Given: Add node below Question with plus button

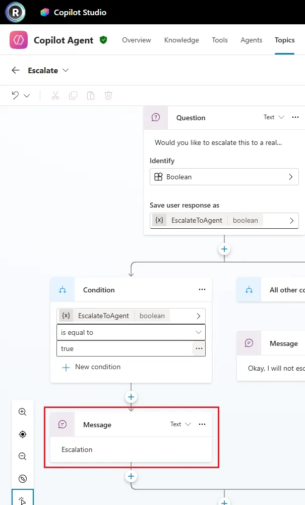Looking at the screenshot, I should (224, 249).
